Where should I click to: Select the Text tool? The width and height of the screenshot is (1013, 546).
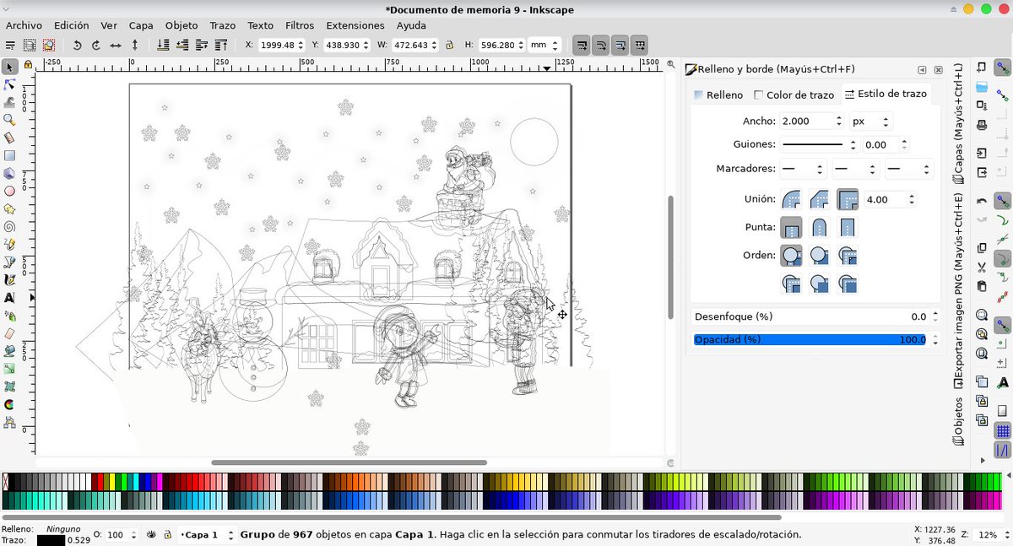click(9, 297)
